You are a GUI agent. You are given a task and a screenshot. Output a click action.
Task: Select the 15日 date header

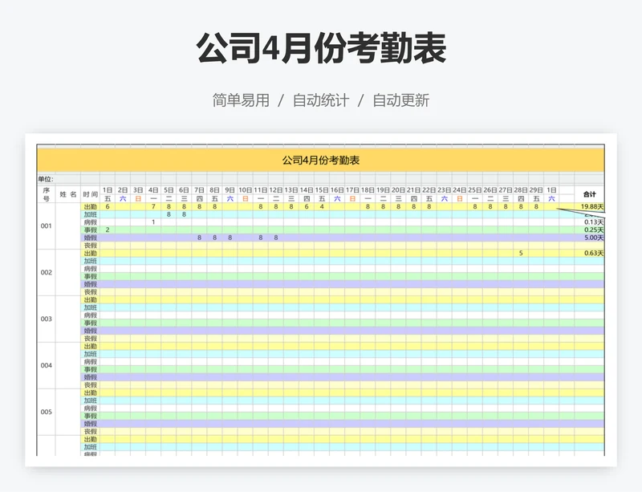[322, 190]
